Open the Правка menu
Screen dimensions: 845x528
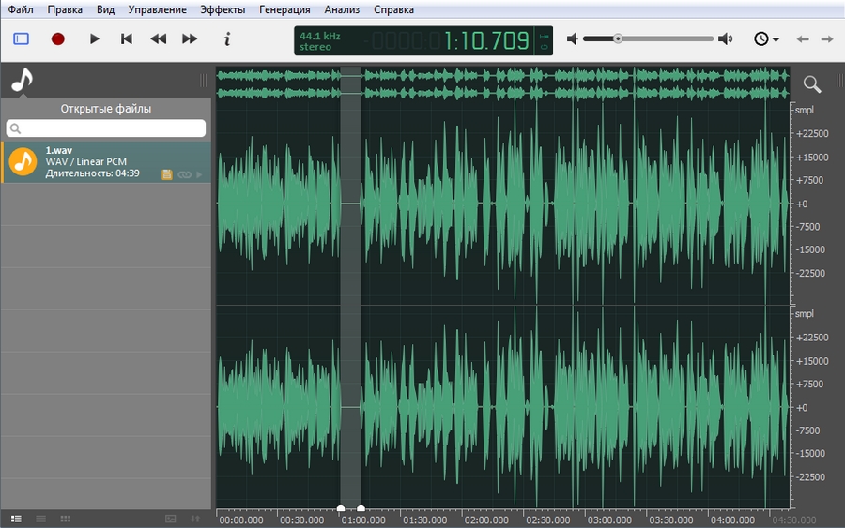pyautogui.click(x=65, y=9)
